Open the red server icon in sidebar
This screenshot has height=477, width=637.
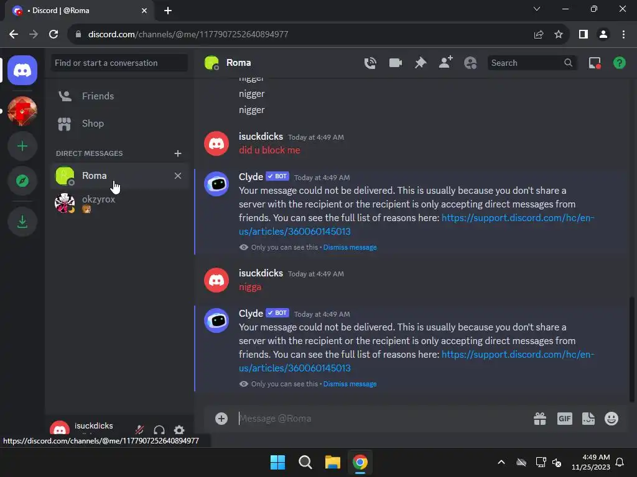tap(22, 111)
